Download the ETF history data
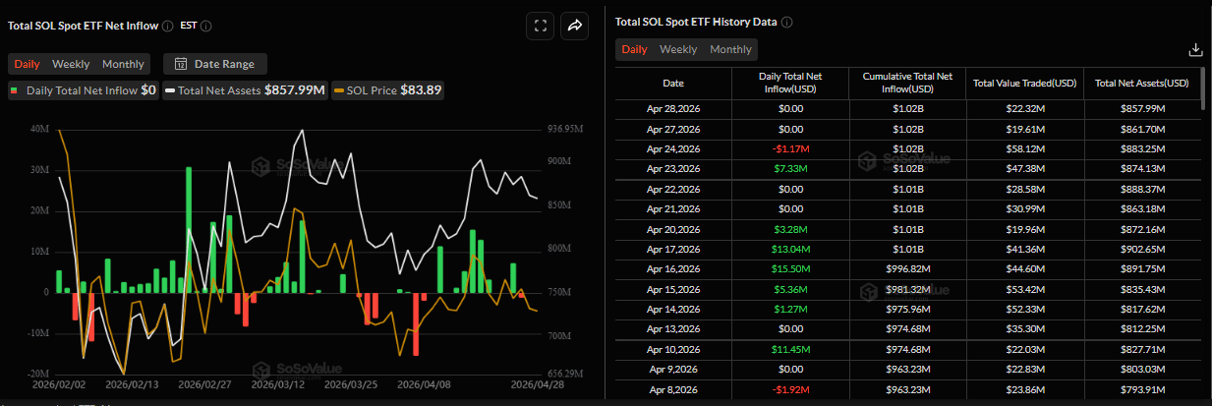Image resolution: width=1212 pixels, height=406 pixels. click(1195, 49)
